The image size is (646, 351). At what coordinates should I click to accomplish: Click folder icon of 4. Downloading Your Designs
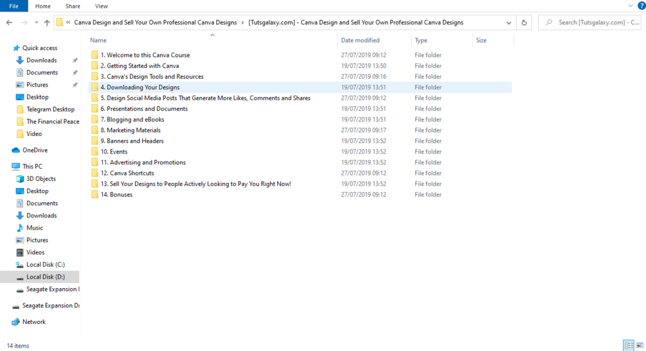pyautogui.click(x=94, y=87)
